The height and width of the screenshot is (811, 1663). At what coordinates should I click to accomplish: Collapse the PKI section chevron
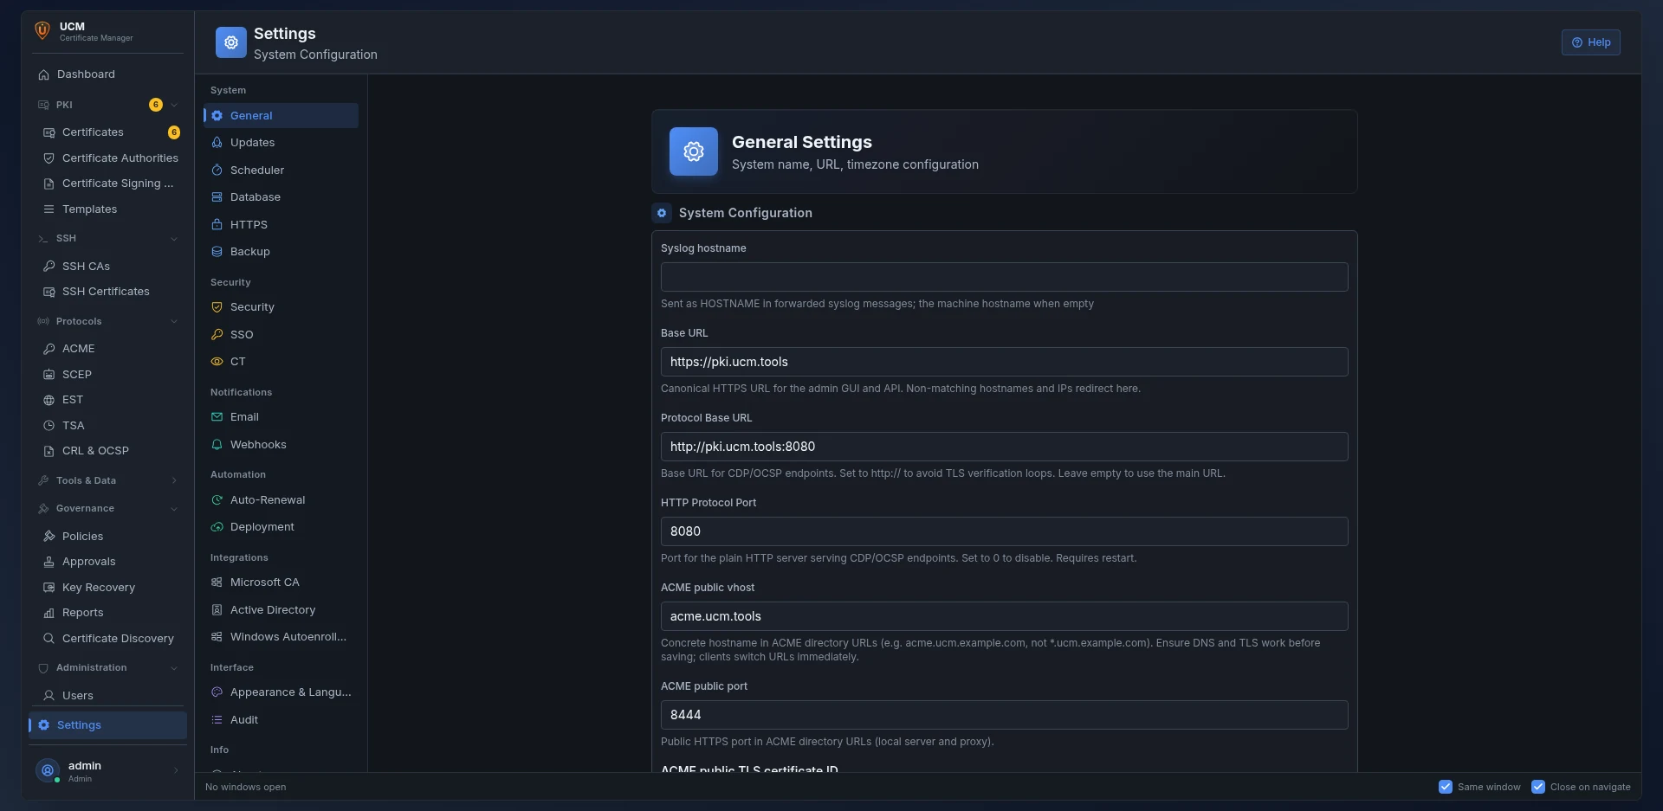174,105
